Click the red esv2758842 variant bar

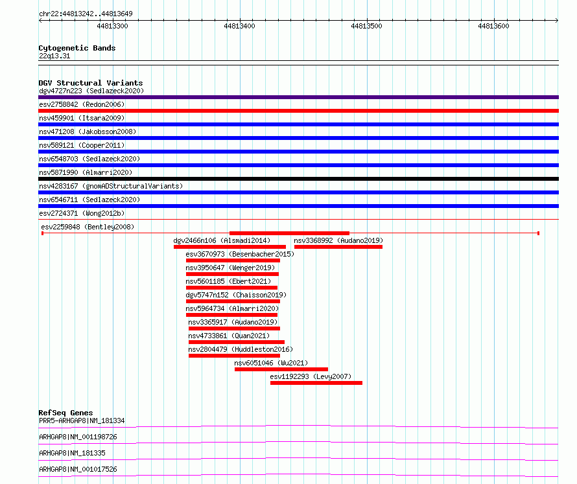click(298, 111)
